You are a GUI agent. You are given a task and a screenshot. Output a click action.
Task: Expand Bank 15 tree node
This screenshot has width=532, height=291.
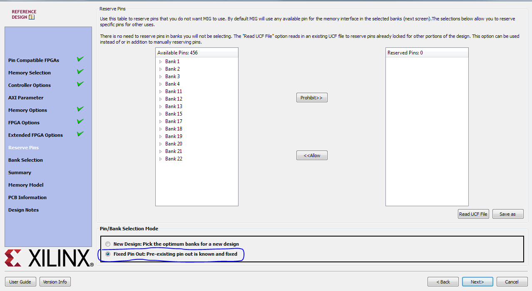(161, 114)
